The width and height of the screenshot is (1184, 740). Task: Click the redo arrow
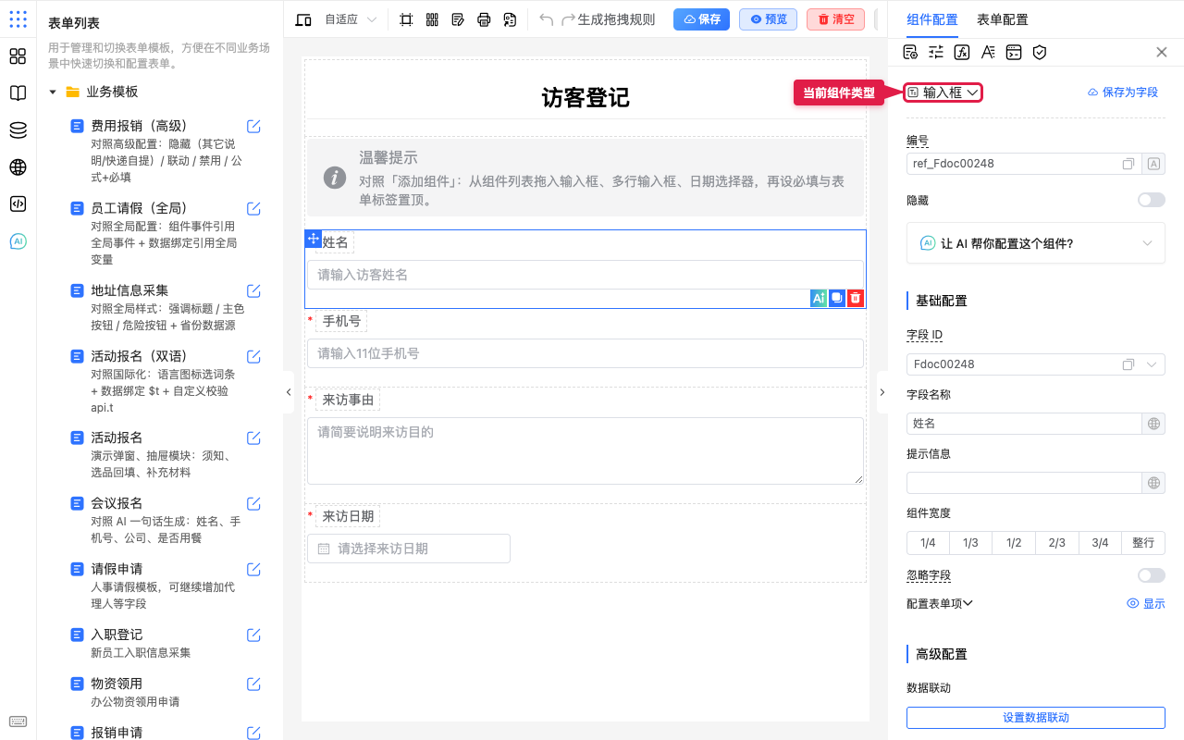coord(569,19)
